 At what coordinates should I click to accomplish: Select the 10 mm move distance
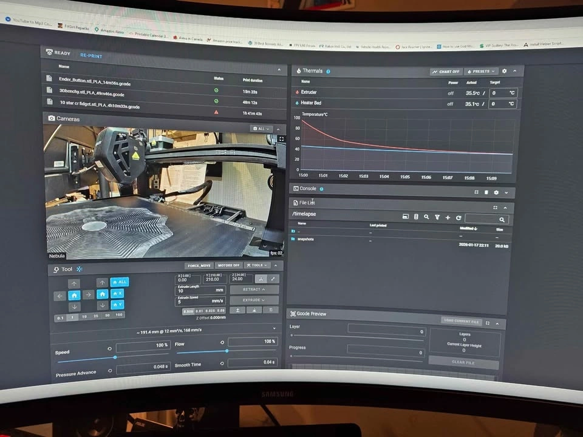coord(83,316)
